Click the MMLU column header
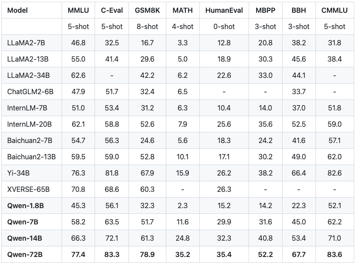The image size is (356, 264). click(78, 10)
